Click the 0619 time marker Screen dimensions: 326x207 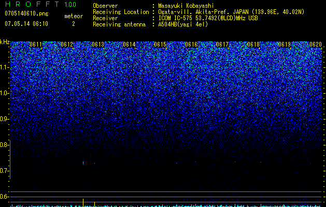285,45
